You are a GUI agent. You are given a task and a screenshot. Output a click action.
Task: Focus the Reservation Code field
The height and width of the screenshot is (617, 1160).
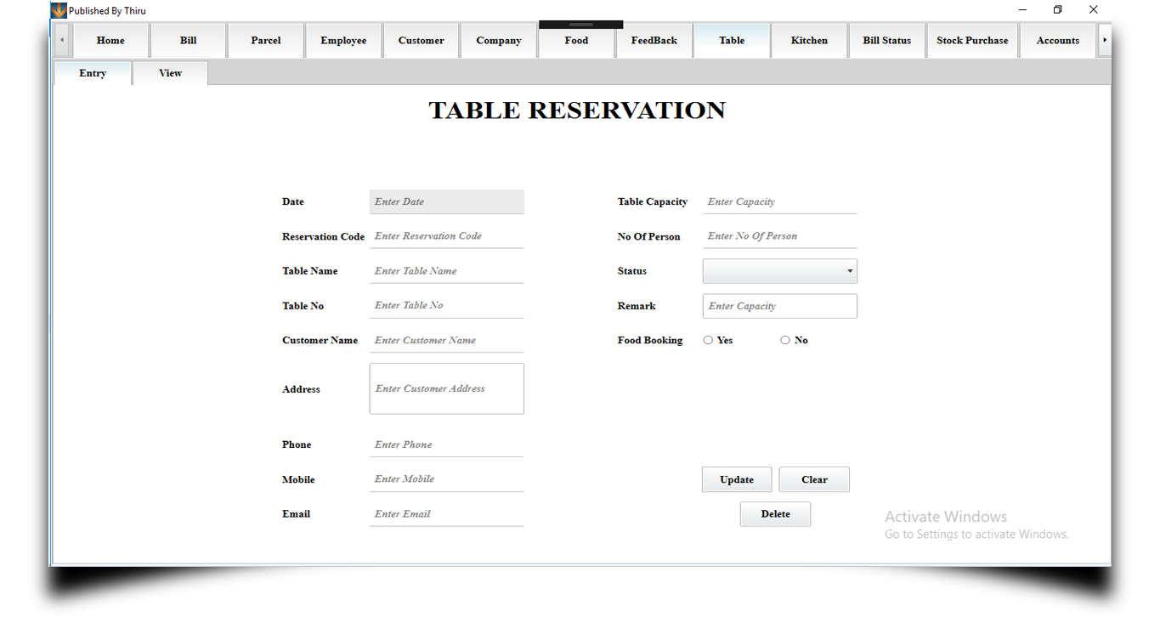click(446, 236)
